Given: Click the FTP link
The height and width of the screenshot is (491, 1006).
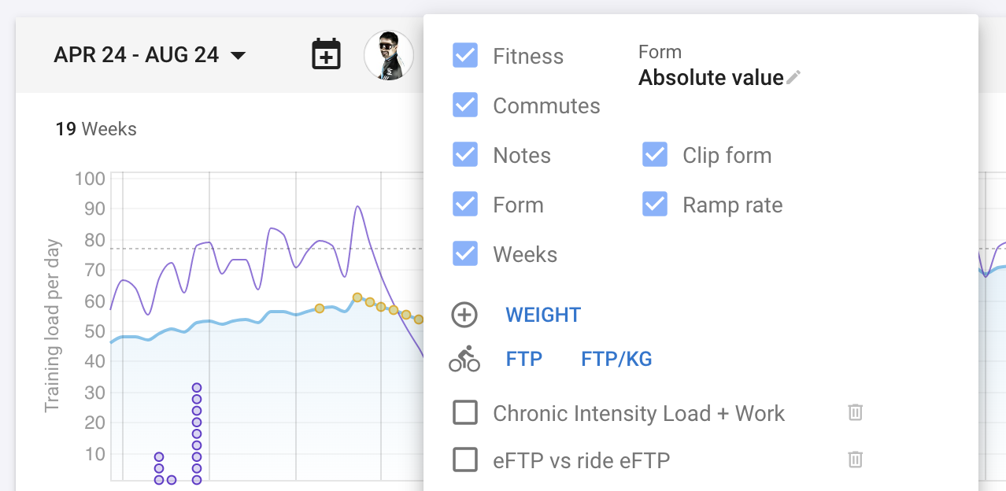Looking at the screenshot, I should (523, 359).
